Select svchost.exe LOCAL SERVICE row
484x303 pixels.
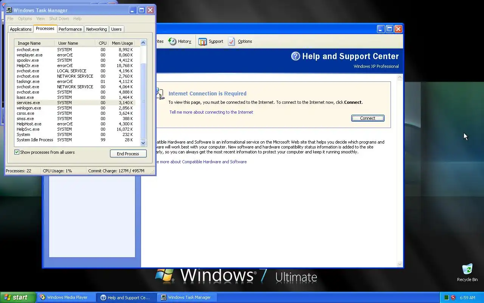point(75,71)
